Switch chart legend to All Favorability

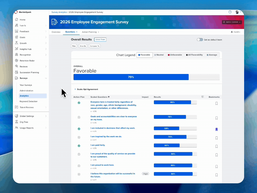[194, 55]
